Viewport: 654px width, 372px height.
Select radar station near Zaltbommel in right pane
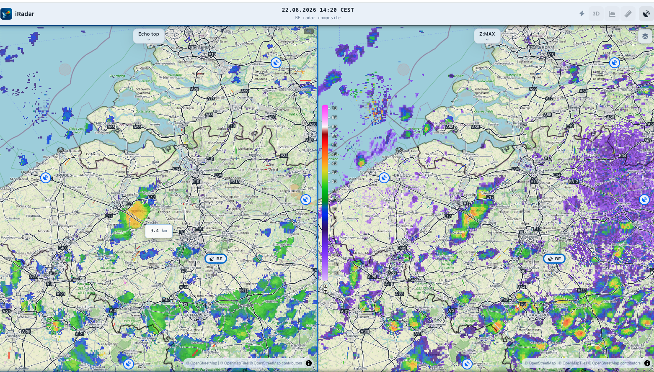click(615, 63)
